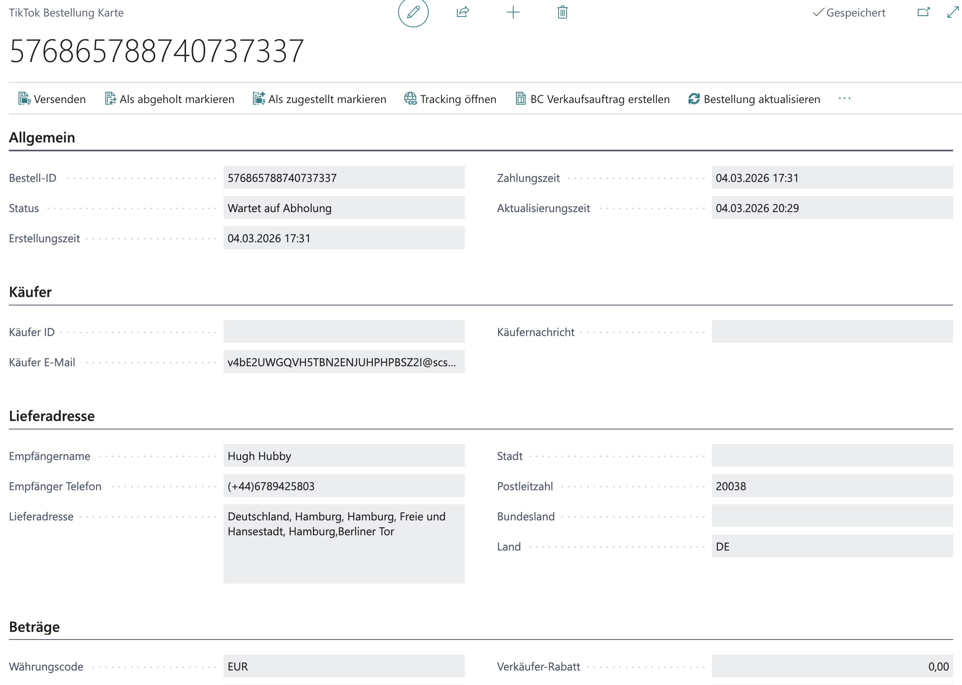Click the plus icon to create new

tap(512, 12)
